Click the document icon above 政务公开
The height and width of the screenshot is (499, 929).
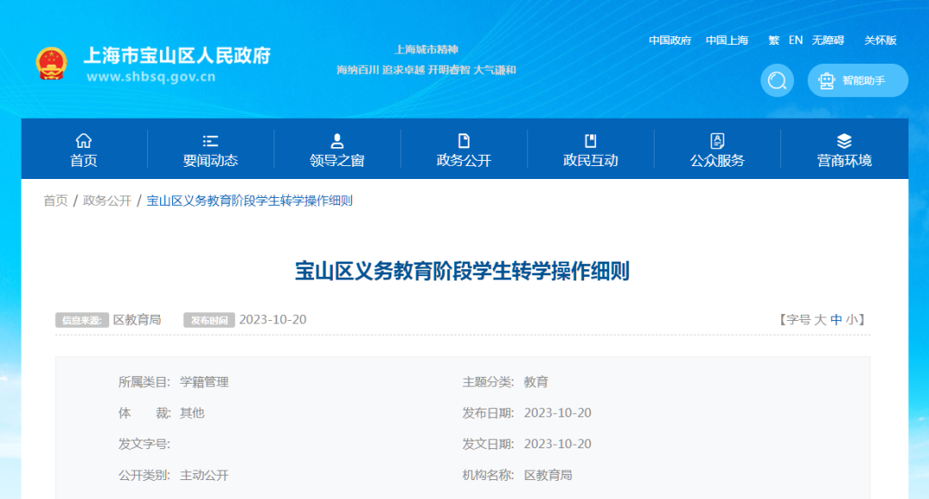[x=464, y=141]
